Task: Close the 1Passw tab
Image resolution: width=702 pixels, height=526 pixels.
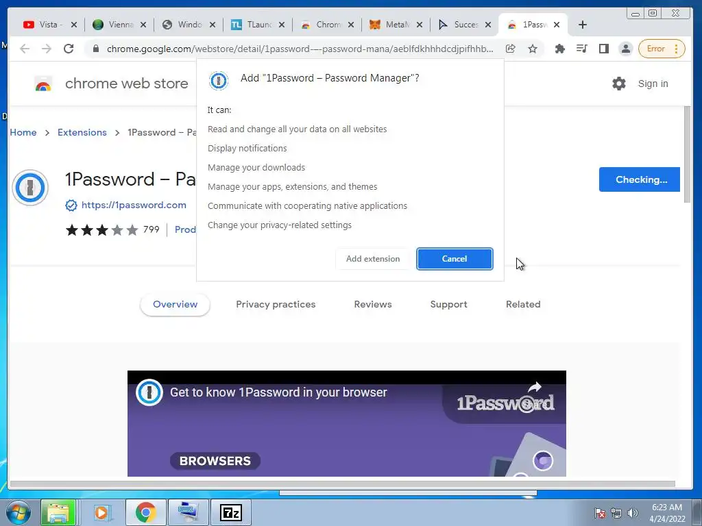Action: pos(557,25)
